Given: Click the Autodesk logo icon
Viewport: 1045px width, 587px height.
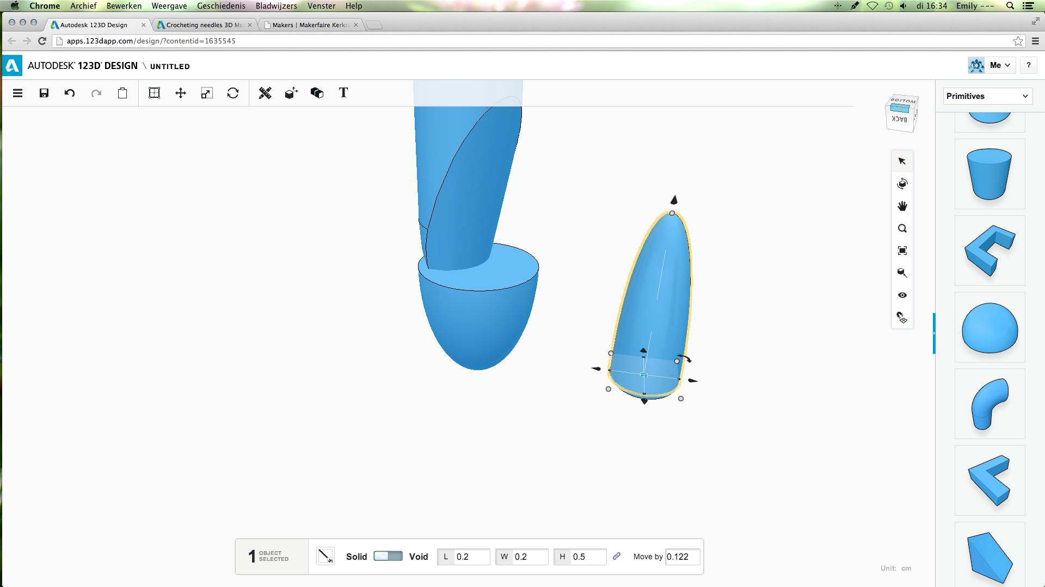Looking at the screenshot, I should pos(13,66).
